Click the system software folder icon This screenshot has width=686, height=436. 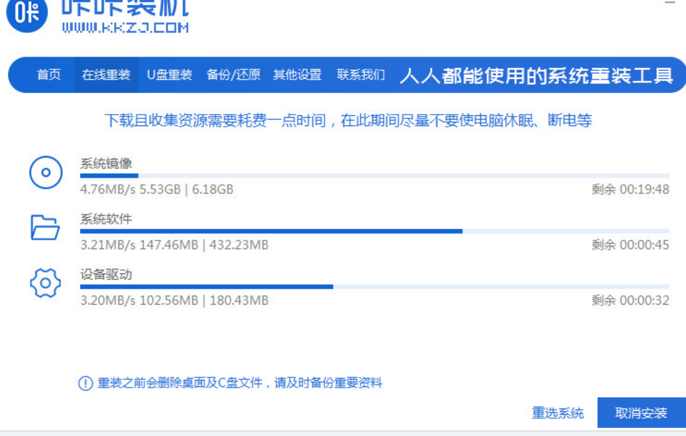click(45, 228)
